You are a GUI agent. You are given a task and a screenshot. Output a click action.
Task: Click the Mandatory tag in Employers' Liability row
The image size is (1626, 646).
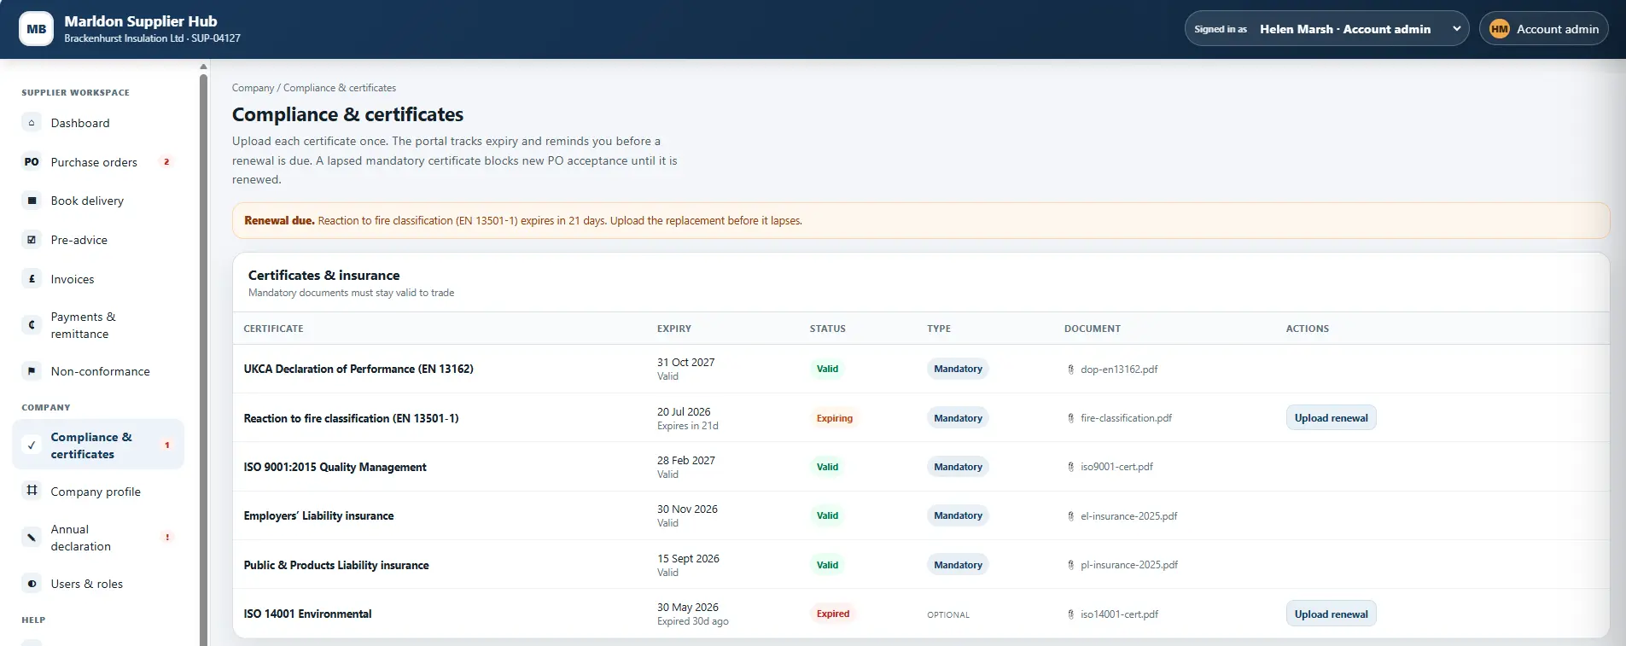coord(958,515)
